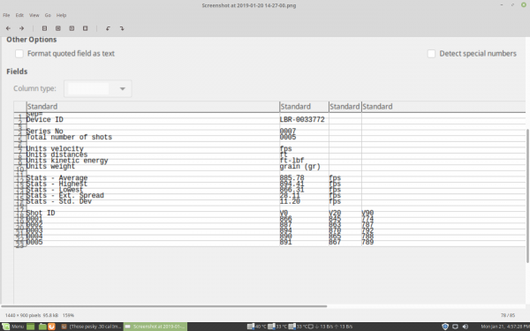
Task: Expand the Column type dropdown
Action: click(x=98, y=89)
